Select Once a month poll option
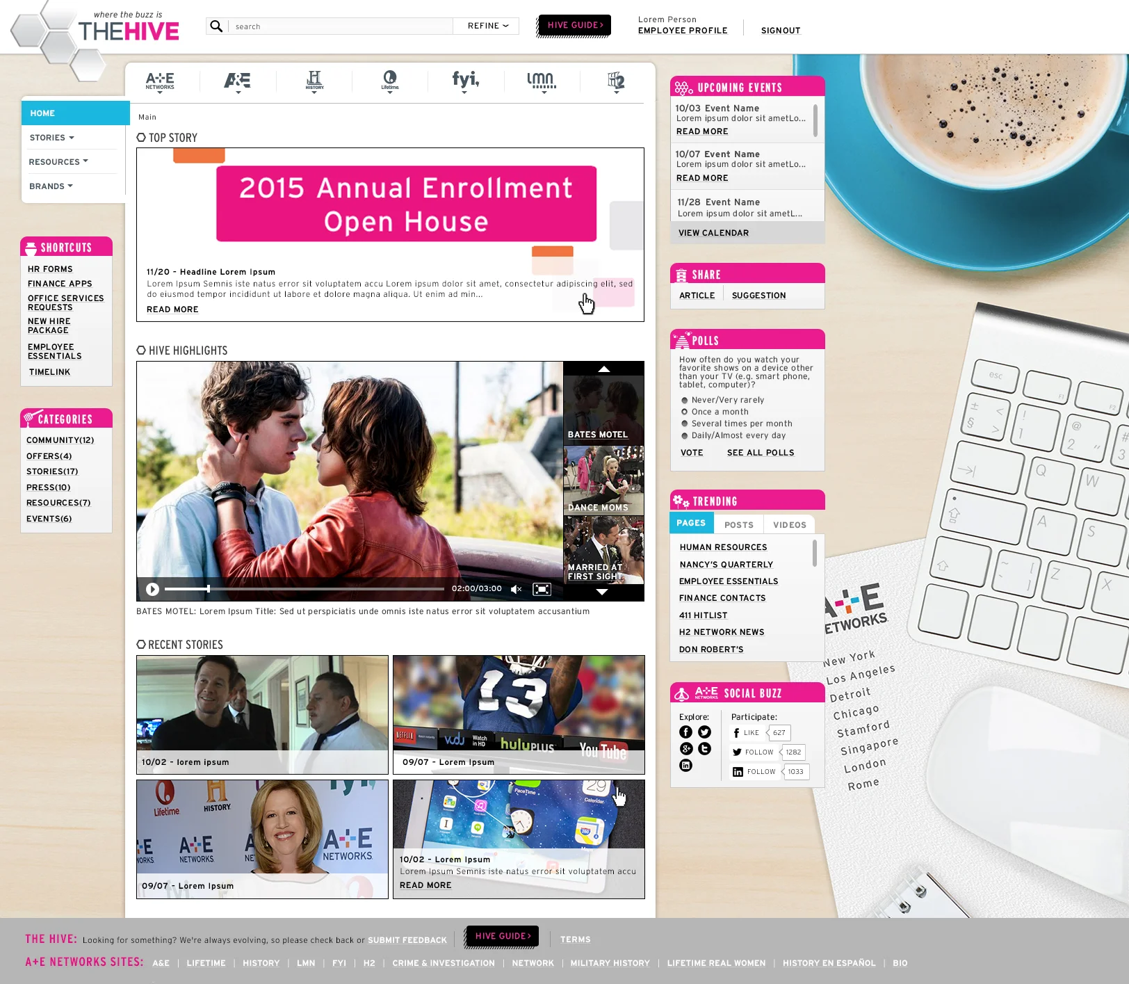Viewport: 1129px width, 984px height. click(x=684, y=412)
